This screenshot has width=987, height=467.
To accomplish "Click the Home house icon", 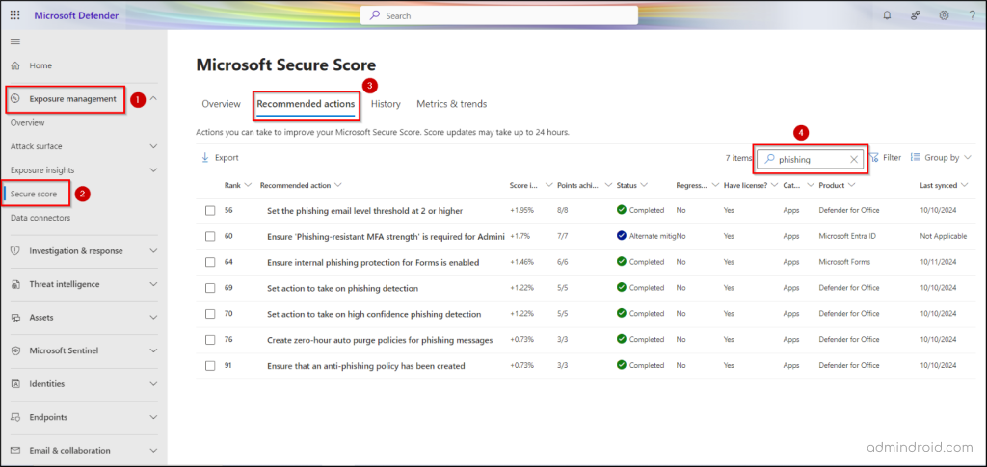I will point(16,65).
